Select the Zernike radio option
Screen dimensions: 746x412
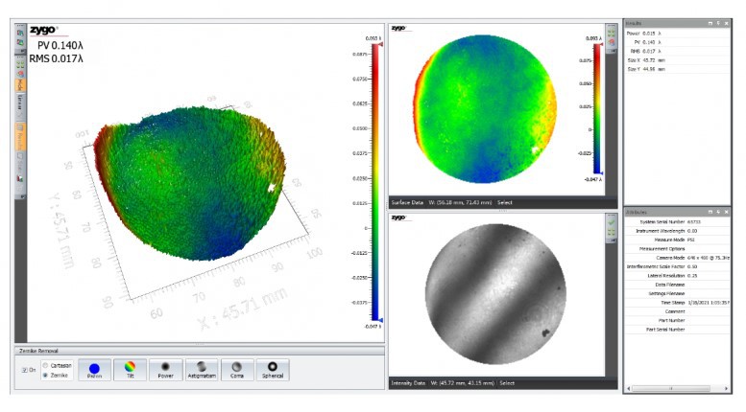tap(44, 375)
